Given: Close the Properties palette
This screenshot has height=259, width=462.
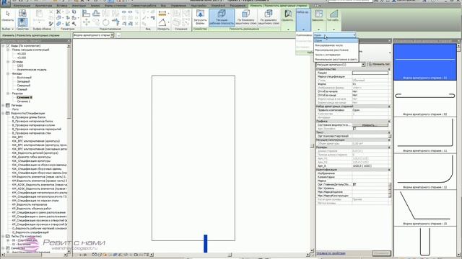Looking at the screenshot, I should 390,40.
